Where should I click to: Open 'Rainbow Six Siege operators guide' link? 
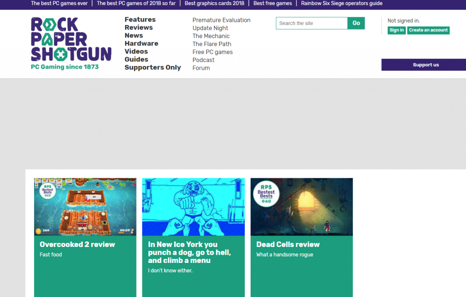pyautogui.click(x=341, y=3)
